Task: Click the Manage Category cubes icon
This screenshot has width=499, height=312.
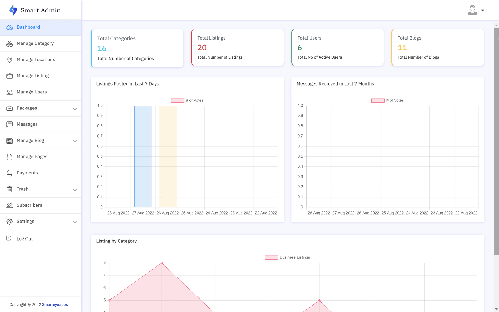Action: (10, 44)
